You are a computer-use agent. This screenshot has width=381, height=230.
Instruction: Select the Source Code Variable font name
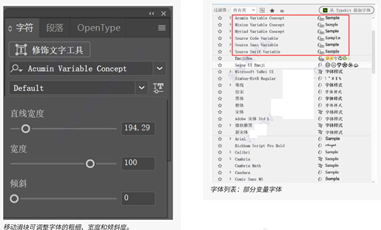coord(257,38)
